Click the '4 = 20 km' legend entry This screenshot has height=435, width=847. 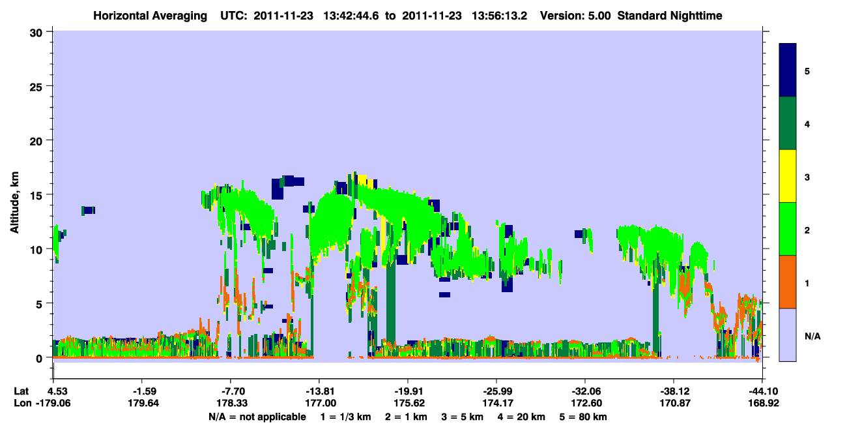[522, 417]
